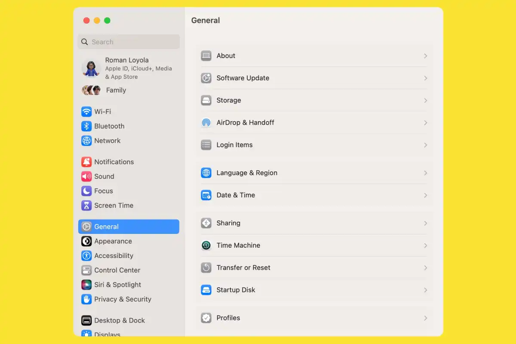516x344 pixels.
Task: Click the Siri & Spotlight icon
Action: (86, 285)
